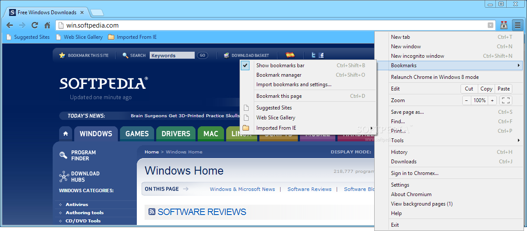Open Download Hubs
This screenshot has height=231, width=527.
[x=79, y=177]
